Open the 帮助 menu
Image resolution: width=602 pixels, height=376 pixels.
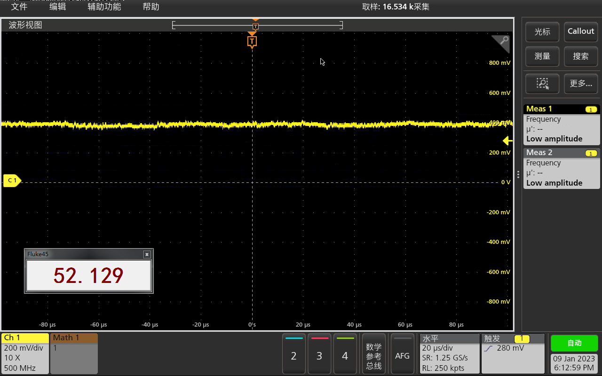point(151,7)
